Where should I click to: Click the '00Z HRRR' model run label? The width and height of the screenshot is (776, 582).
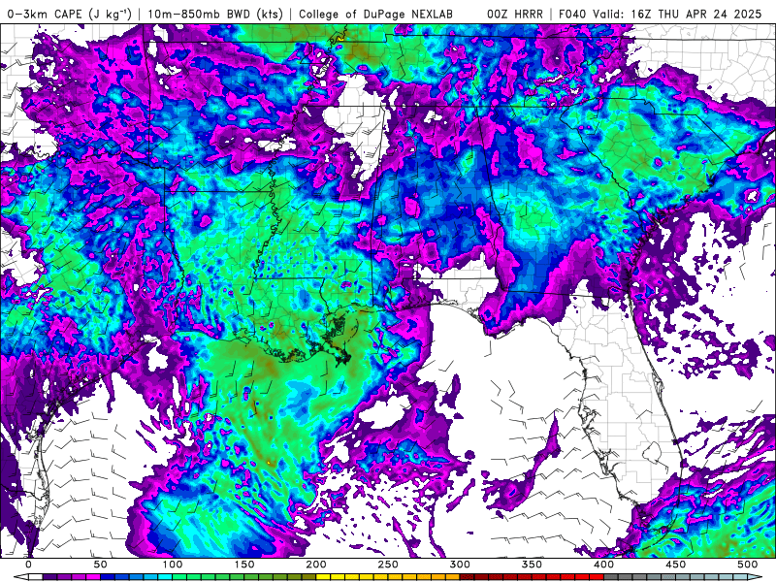point(515,14)
